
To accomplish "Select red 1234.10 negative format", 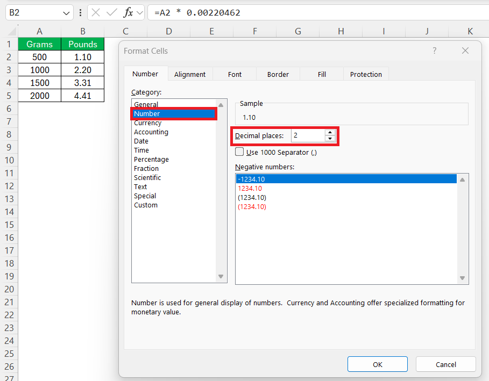I will point(346,188).
